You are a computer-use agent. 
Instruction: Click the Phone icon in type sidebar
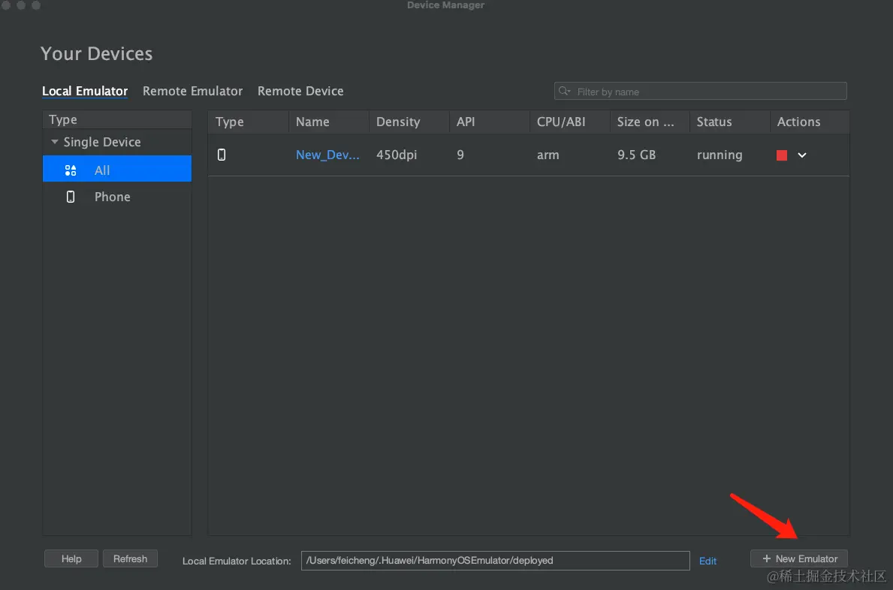(x=71, y=197)
